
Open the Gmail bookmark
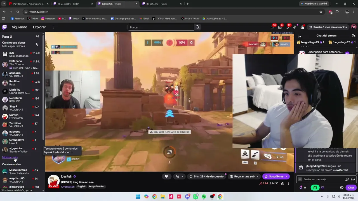pos(145,19)
